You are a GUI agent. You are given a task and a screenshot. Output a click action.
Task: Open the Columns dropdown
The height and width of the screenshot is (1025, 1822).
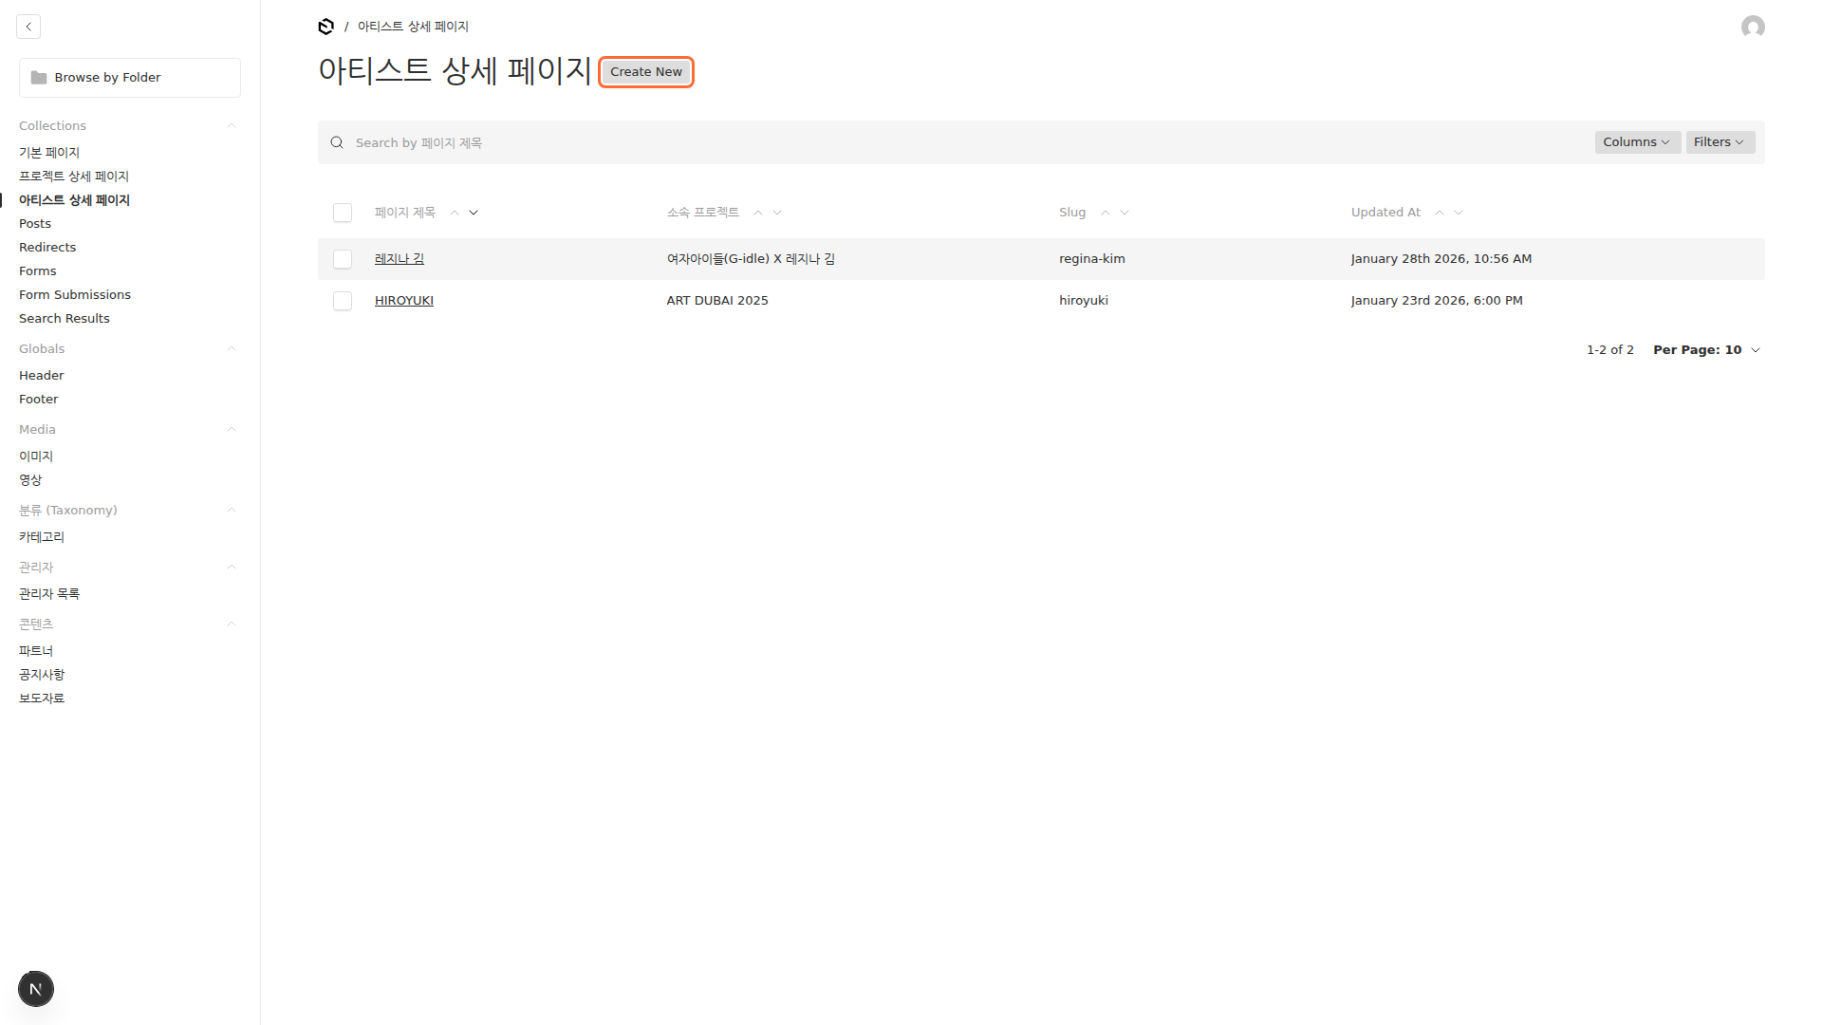[1636, 142]
